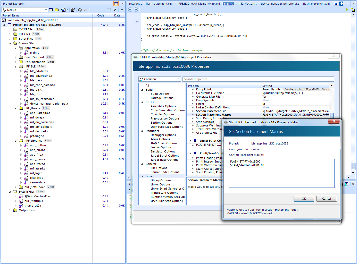Click the angle-brackets code icon in Project Explorer toolbar
The image size is (357, 264).
(86, 10)
